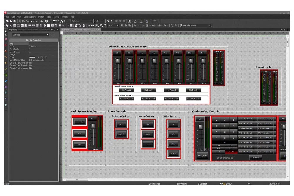Open the 76% zoom level dropdown

pyautogui.click(x=113, y=26)
